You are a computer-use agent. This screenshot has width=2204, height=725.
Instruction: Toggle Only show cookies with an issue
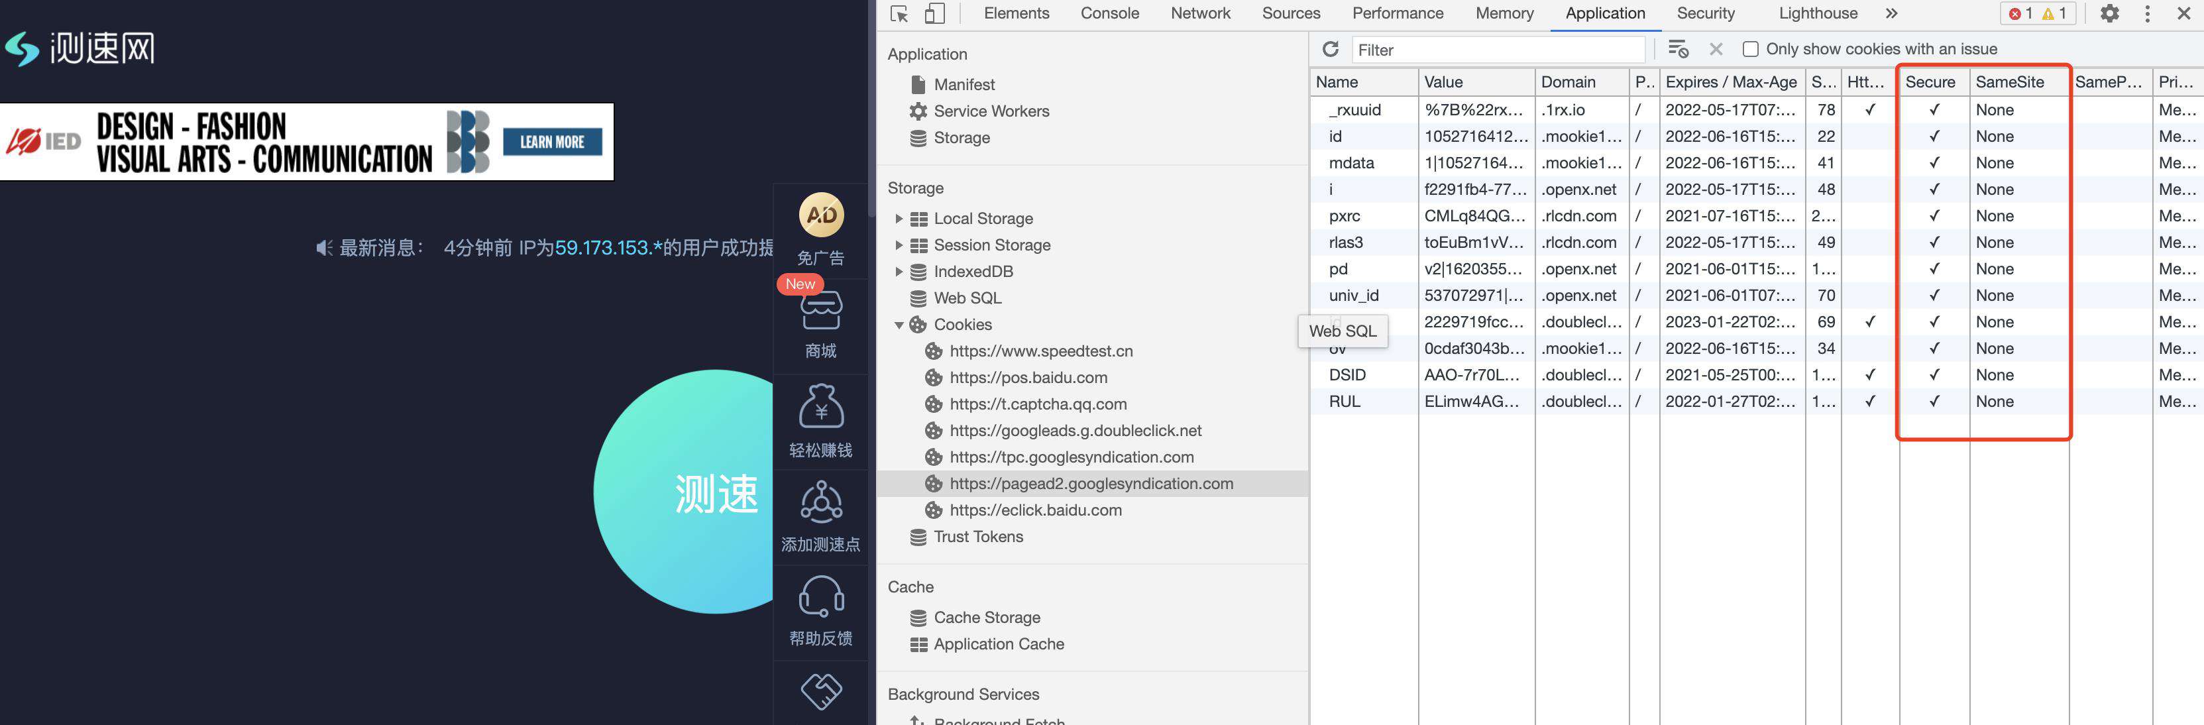pos(1751,50)
